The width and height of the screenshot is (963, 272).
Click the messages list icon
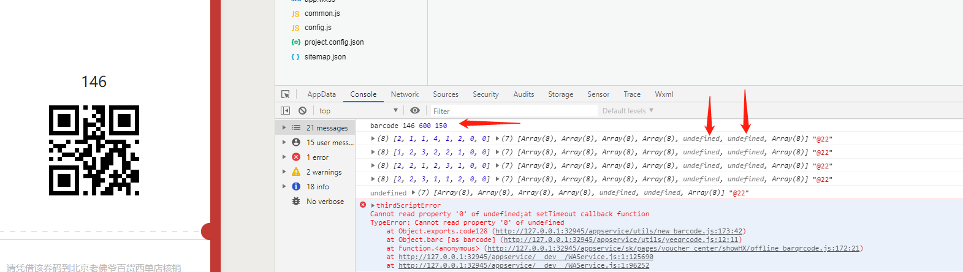coord(296,128)
